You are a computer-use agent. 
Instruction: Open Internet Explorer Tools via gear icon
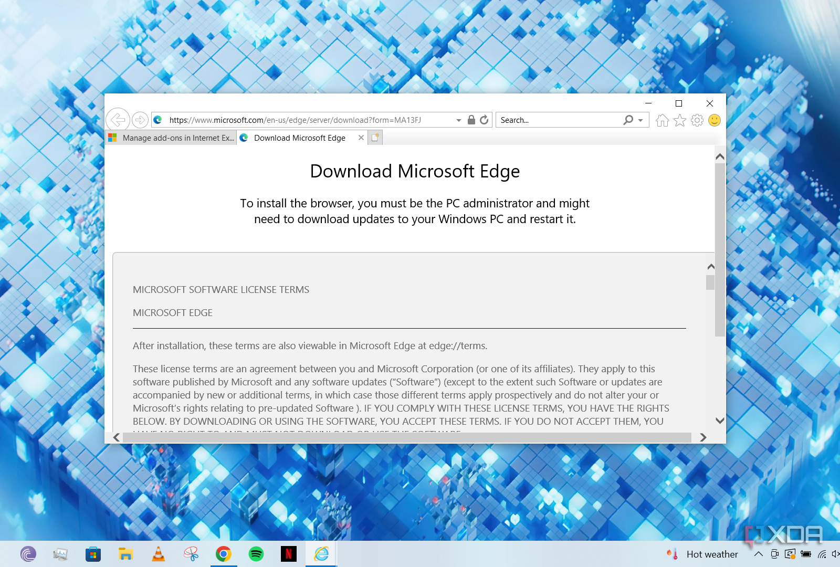click(697, 120)
